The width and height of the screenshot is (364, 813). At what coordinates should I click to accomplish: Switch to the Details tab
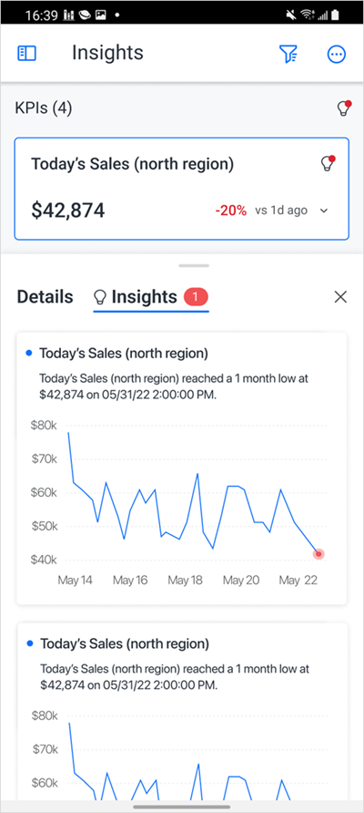coord(45,297)
